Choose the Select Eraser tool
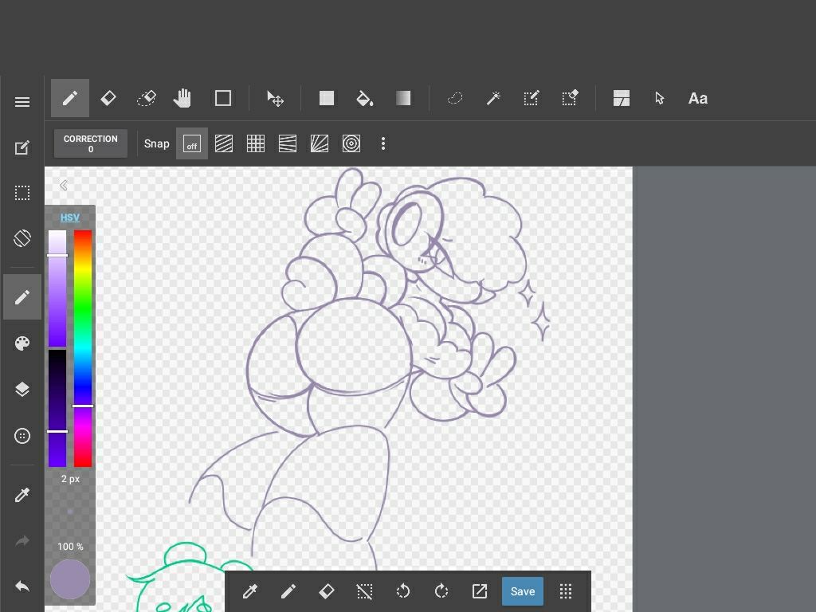The image size is (816, 612). coord(570,98)
